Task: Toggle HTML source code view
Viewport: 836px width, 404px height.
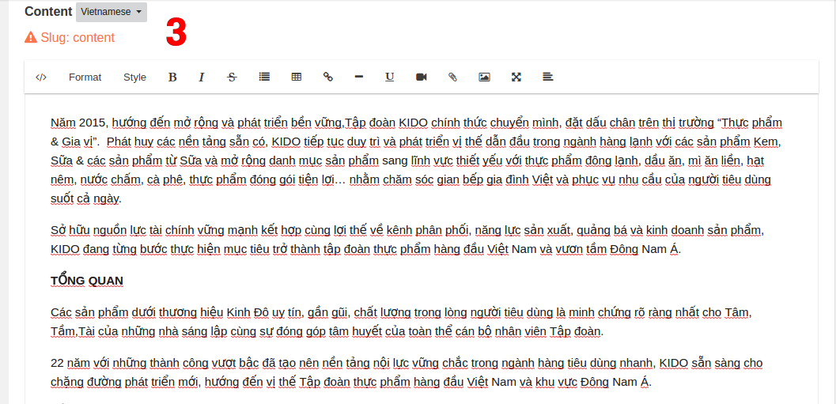Action: [x=41, y=77]
